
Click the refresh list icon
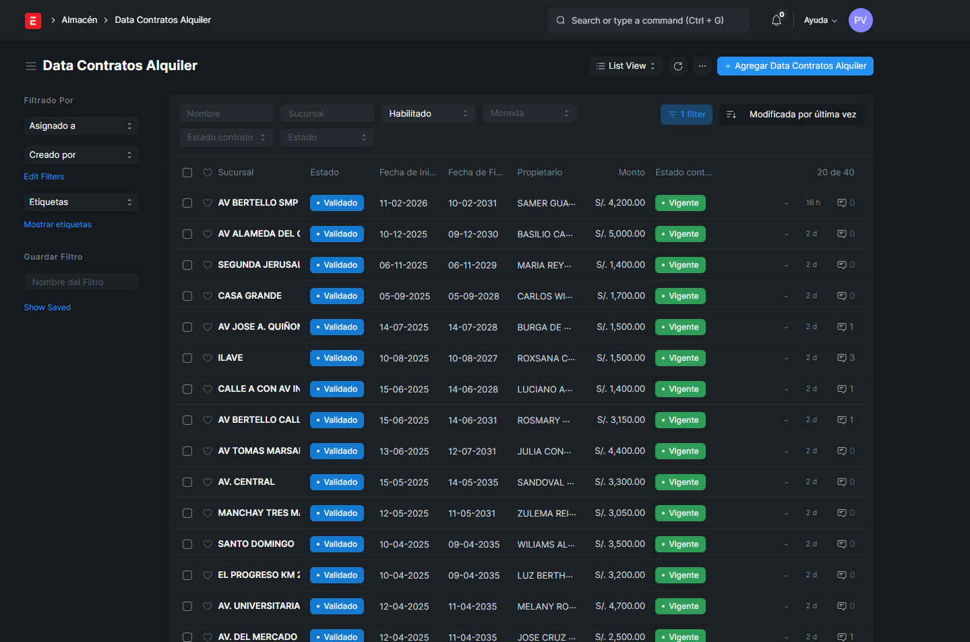pos(678,66)
